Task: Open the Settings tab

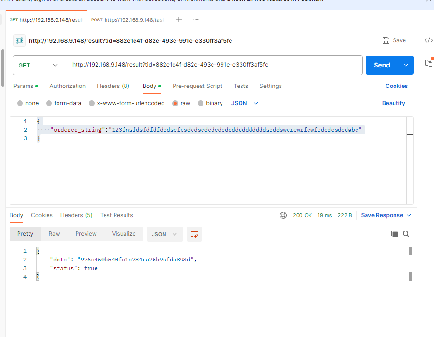Action: tap(270, 86)
